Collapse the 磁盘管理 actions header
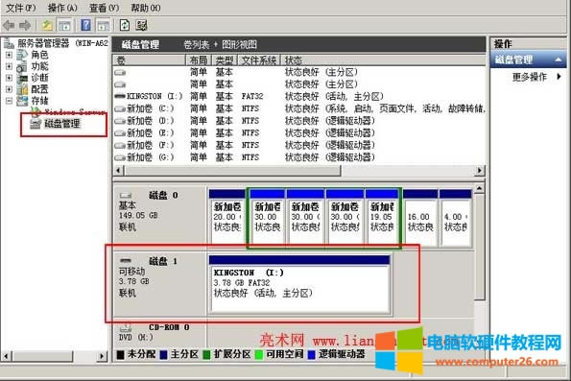571x381 pixels. tap(559, 60)
